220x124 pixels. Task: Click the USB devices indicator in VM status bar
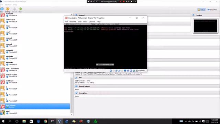[119, 71]
